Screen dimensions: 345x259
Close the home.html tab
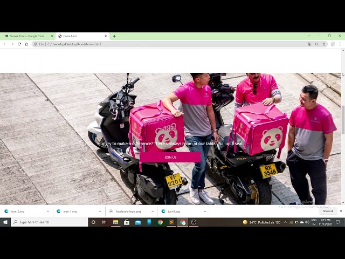point(106,36)
